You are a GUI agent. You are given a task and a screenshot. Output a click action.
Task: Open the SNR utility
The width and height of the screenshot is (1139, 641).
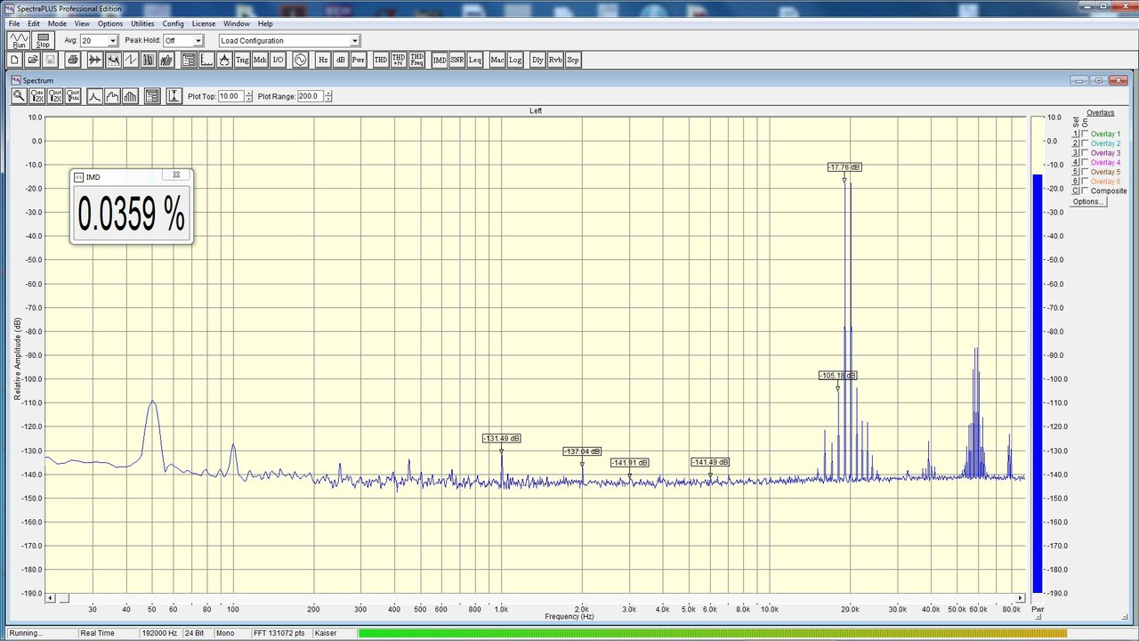click(x=457, y=60)
